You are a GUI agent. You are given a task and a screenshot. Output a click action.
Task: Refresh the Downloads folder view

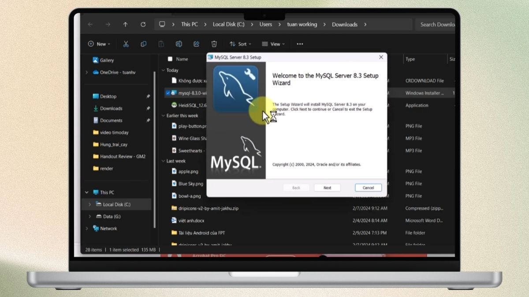(143, 25)
